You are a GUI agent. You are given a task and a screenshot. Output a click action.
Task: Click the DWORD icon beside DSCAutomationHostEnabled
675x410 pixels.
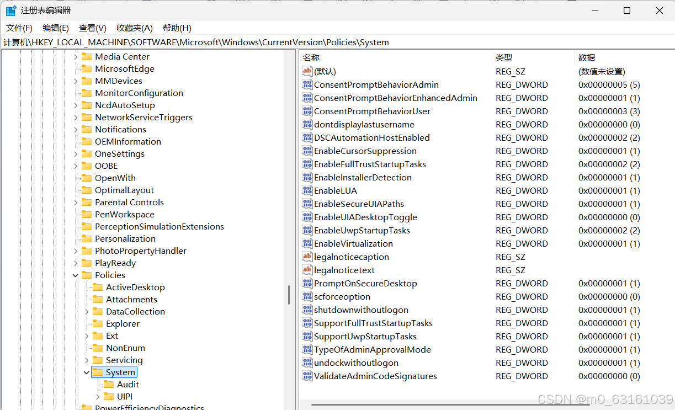click(x=307, y=137)
